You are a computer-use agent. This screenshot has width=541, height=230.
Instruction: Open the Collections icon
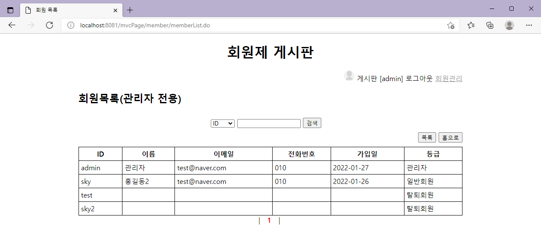pos(490,25)
